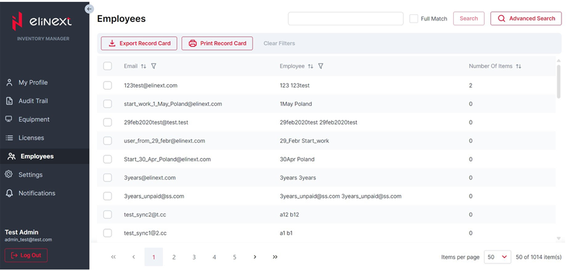The height and width of the screenshot is (271, 571).
Task: Click the Equipment monitor icon
Action: [9, 119]
